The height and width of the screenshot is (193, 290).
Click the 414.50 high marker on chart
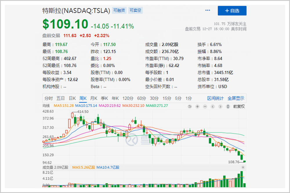(x=83, y=112)
